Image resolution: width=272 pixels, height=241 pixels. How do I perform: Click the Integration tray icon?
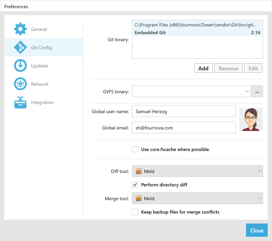tap(20, 102)
